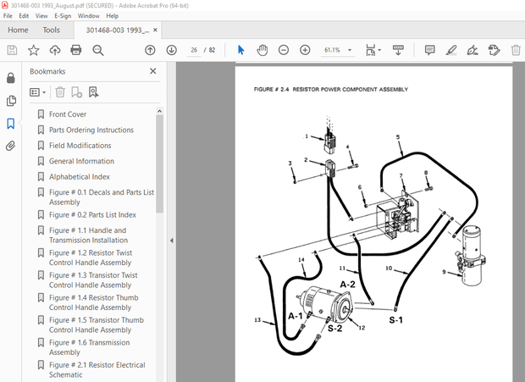The width and height of the screenshot is (525, 382).
Task: Switch to the Home tab
Action: (18, 30)
